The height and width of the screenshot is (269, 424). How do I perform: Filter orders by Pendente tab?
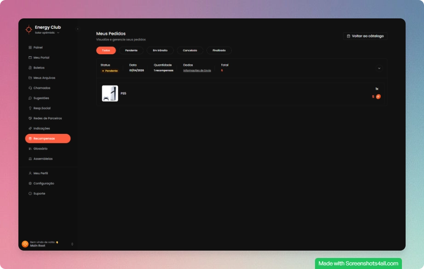click(x=131, y=51)
